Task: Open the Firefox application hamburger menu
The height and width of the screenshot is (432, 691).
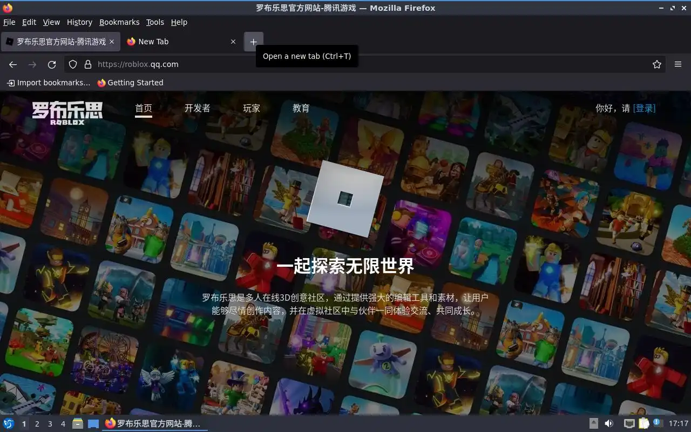Action: pos(678,64)
